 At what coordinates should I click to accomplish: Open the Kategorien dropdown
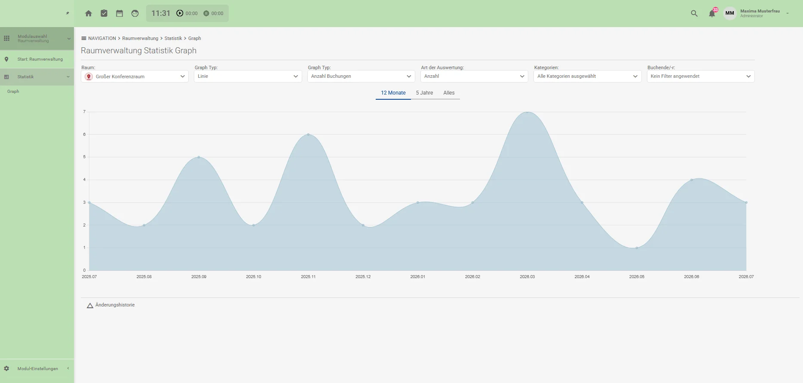[588, 76]
